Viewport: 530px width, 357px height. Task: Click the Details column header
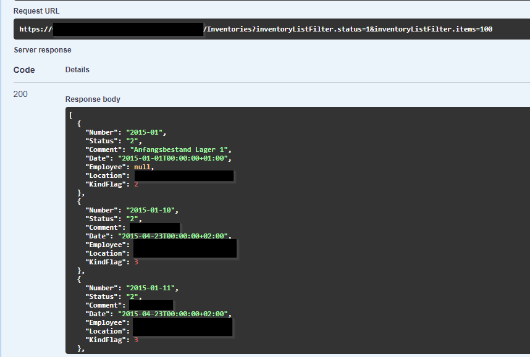point(77,69)
